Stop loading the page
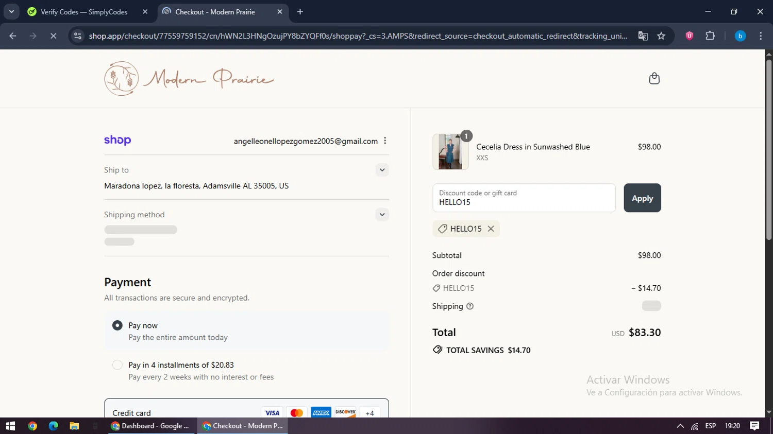Viewport: 773px width, 434px height. (53, 36)
